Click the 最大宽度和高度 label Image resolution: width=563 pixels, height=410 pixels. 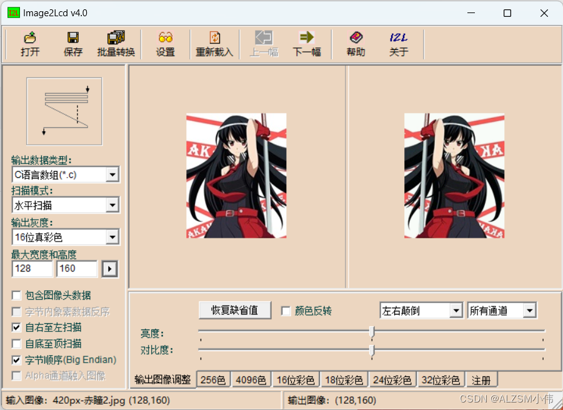[x=44, y=255]
